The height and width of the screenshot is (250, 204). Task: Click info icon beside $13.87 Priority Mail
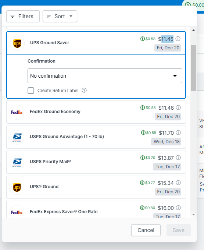(x=178, y=158)
